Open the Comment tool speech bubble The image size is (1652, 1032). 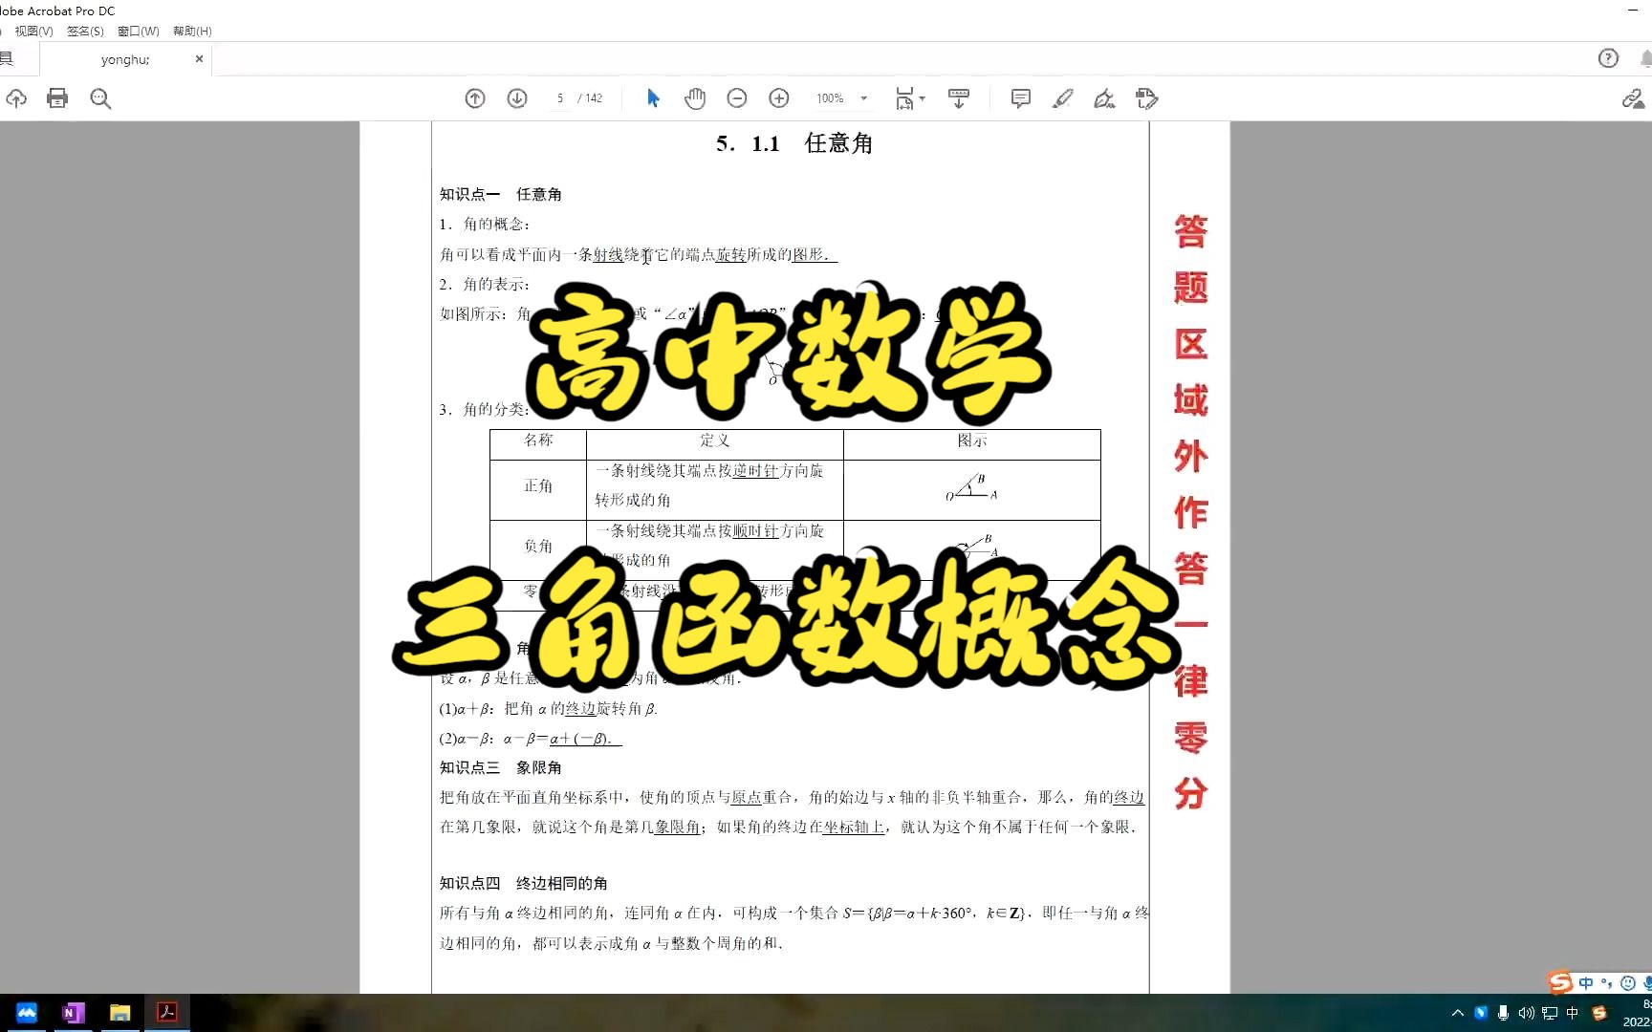pos(1020,98)
